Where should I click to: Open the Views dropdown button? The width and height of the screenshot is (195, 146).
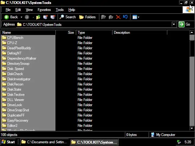(x=136, y=17)
